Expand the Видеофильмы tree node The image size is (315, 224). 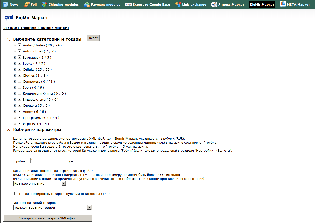click(x=15, y=100)
